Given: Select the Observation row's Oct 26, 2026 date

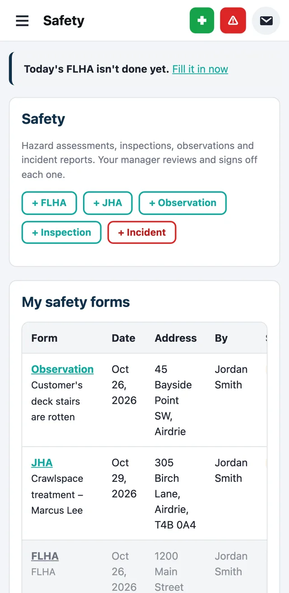Looking at the screenshot, I should pyautogui.click(x=124, y=385).
